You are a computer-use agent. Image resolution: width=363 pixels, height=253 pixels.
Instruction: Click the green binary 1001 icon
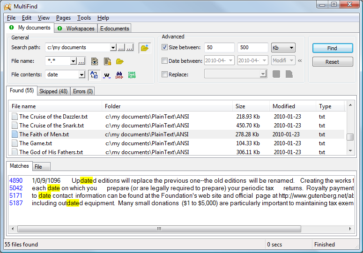pyautogui.click(x=132, y=75)
